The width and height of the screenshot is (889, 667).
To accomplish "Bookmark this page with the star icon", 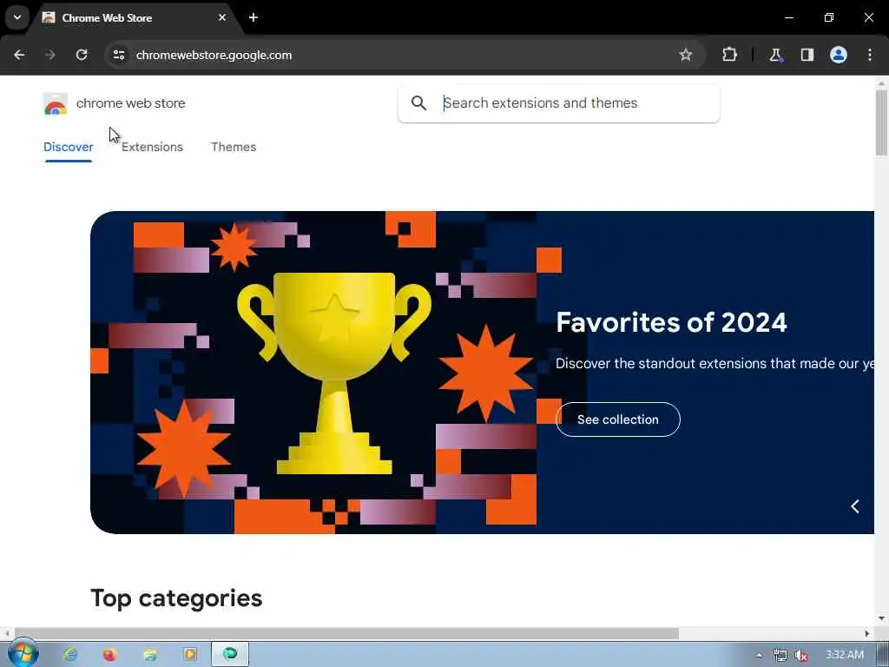I will coord(686,55).
